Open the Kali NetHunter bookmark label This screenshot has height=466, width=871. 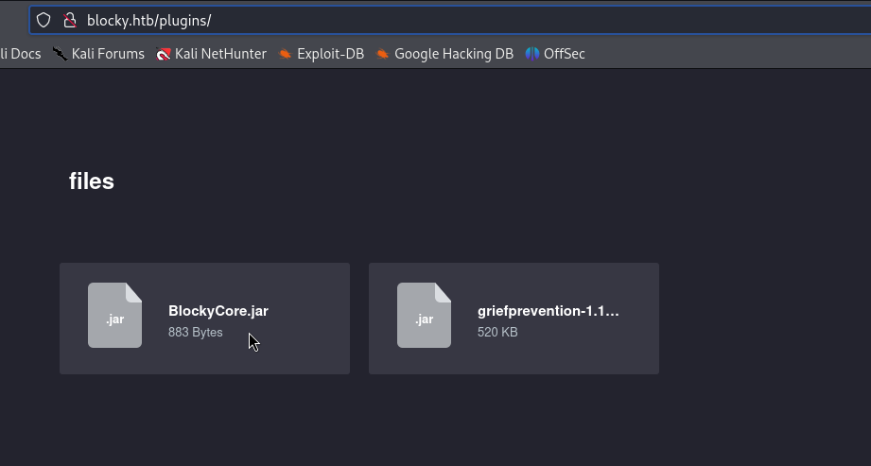(x=220, y=54)
